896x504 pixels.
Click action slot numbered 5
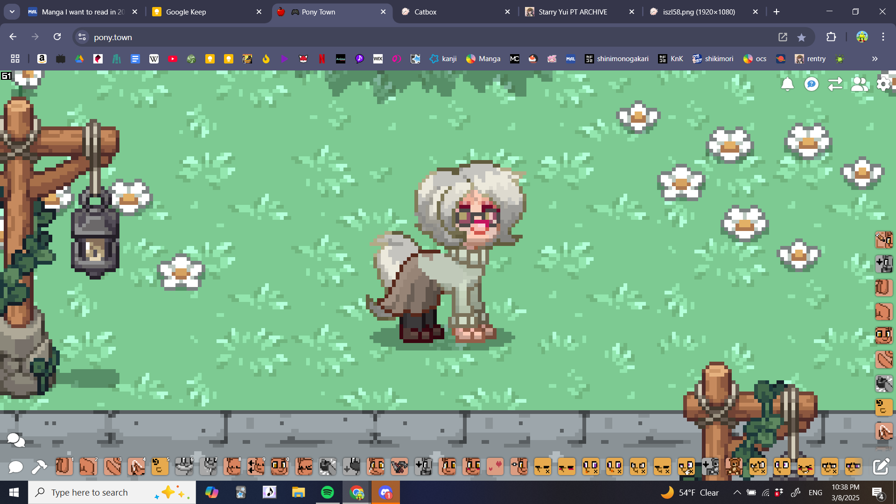tap(160, 466)
